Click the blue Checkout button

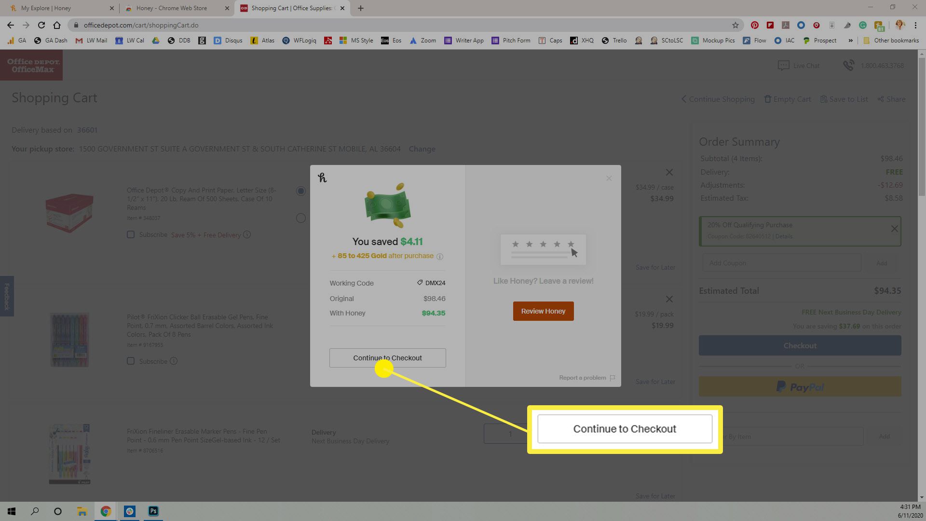800,345
